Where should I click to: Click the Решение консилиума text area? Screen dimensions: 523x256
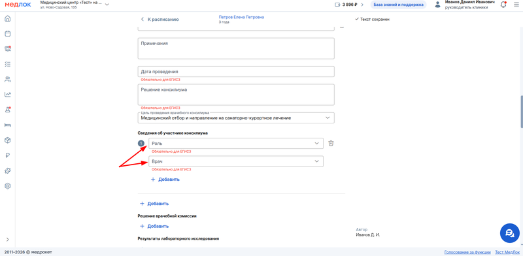point(236,95)
